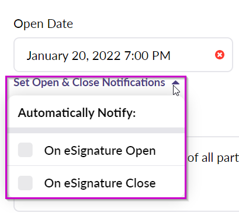This screenshot has height=213, width=239.
Task: Click the partially visible "of all part" text
Action: pos(213,158)
